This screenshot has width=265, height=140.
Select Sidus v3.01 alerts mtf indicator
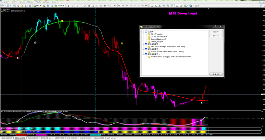click(x=159, y=39)
